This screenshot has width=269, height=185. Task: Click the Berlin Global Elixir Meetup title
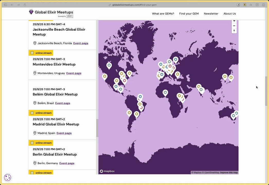pyautogui.click(x=55, y=154)
